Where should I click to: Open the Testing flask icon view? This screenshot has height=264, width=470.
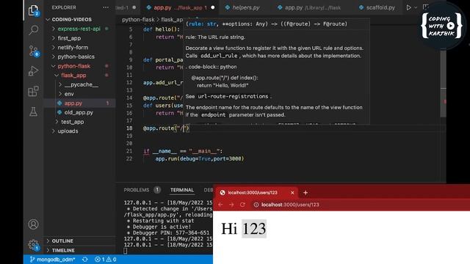(33, 111)
